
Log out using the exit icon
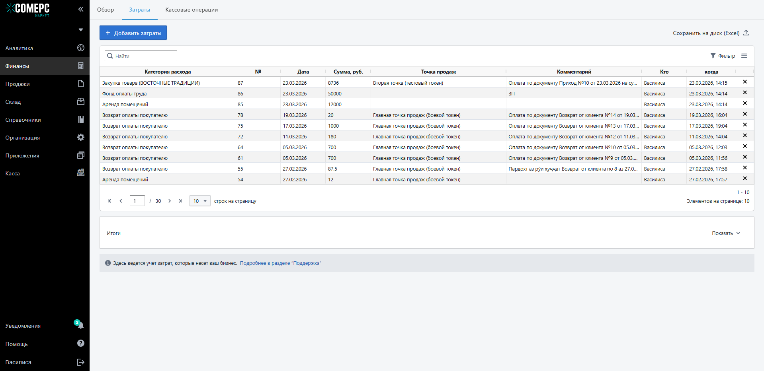(81, 362)
